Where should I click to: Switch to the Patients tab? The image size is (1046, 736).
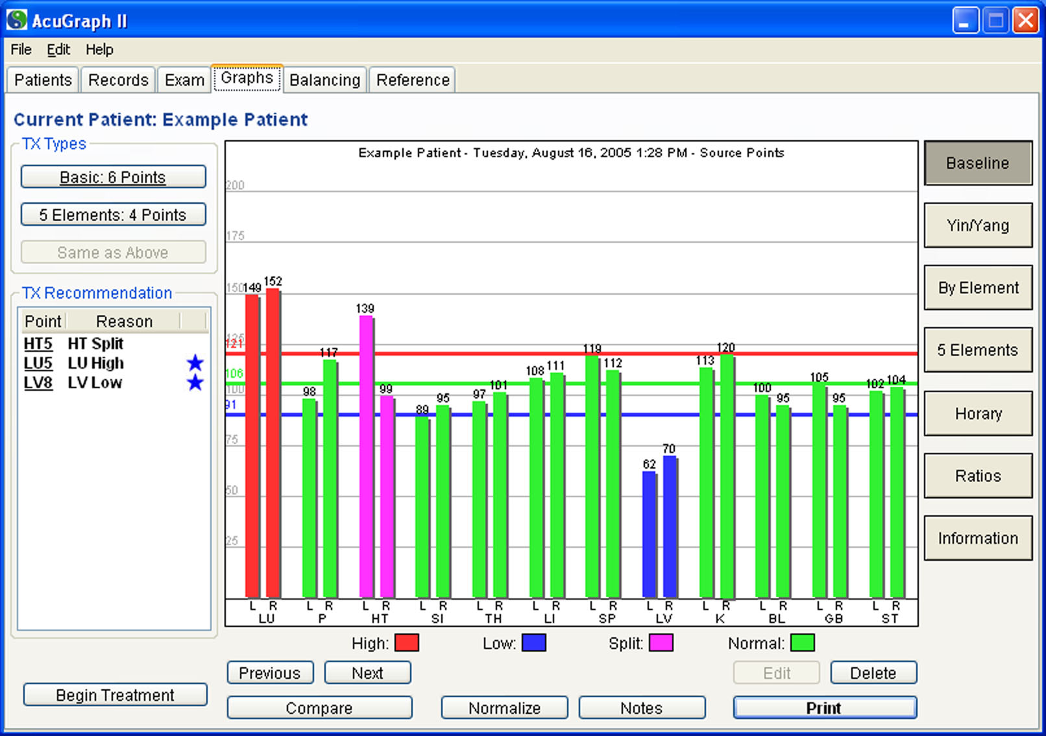pyautogui.click(x=43, y=80)
